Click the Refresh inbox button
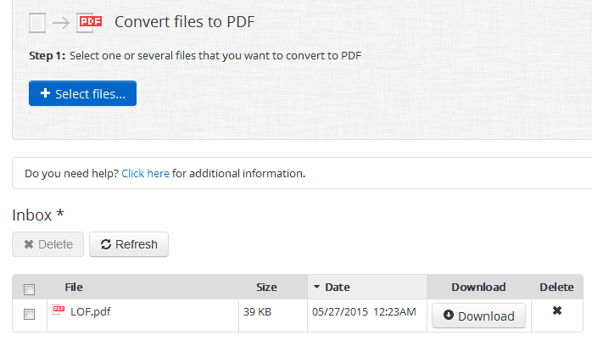The height and width of the screenshot is (341, 592). (x=129, y=244)
